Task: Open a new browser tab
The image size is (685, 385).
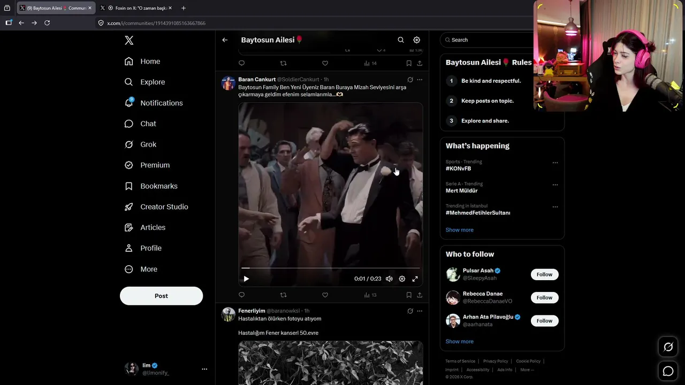Action: click(x=184, y=8)
